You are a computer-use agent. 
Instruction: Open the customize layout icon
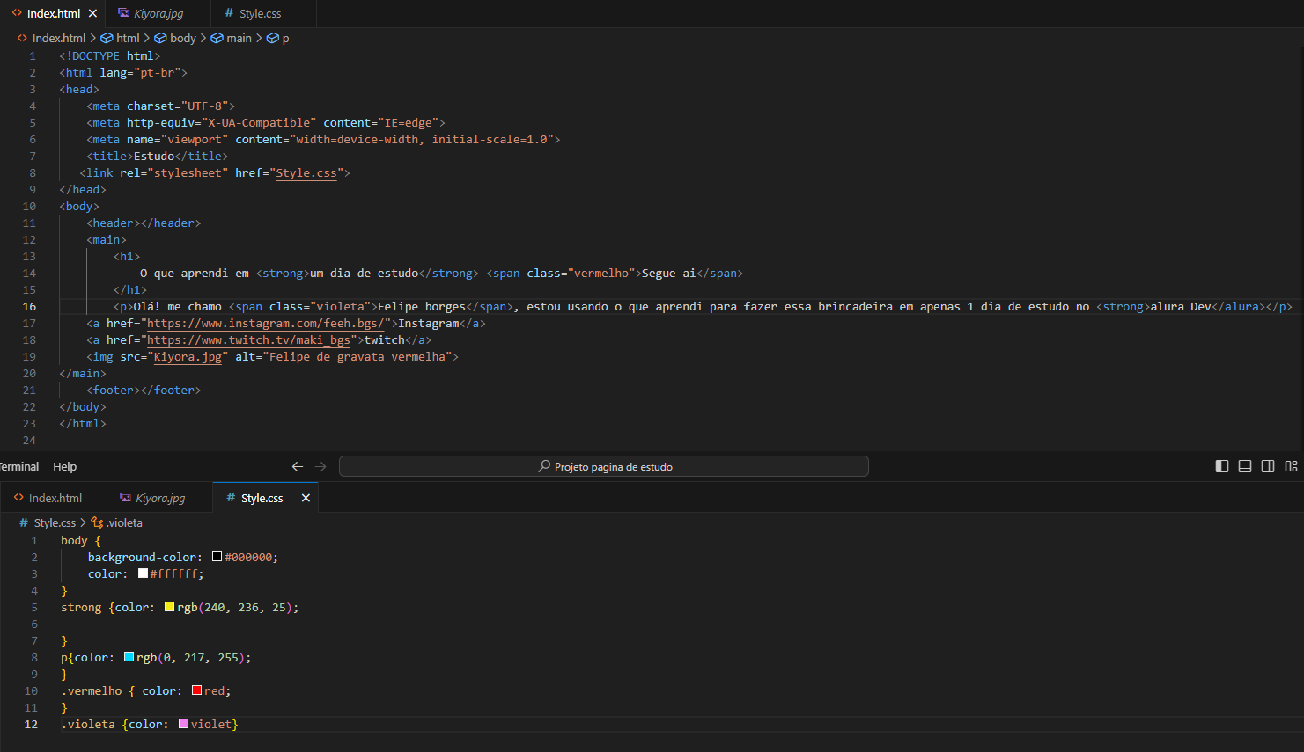(x=1291, y=466)
